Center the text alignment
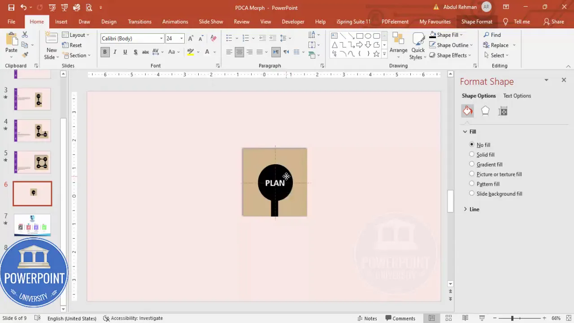 tap(239, 52)
